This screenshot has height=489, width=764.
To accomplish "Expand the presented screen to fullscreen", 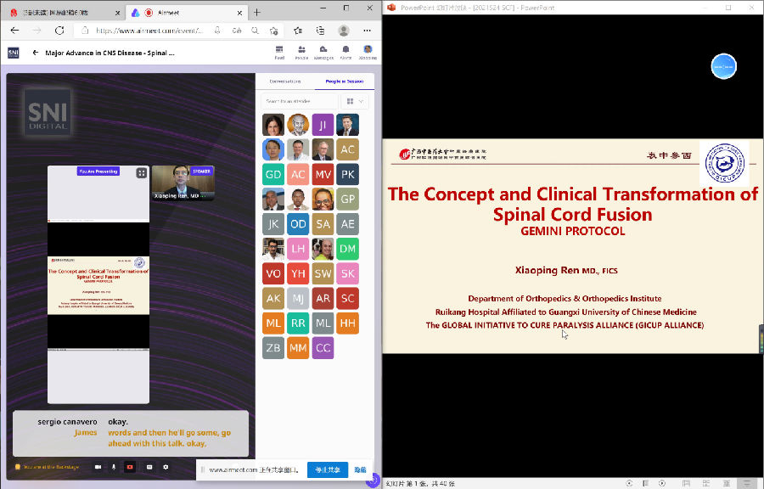I will point(141,172).
